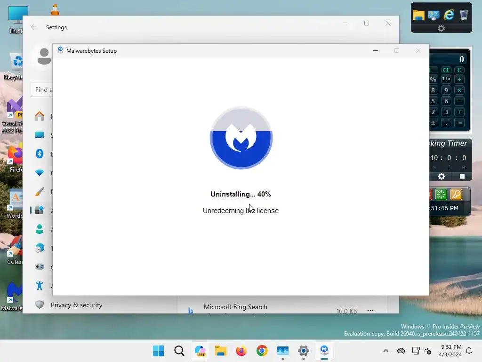Screen dimensions: 482x362
Task: Open File Explorer in taskbar
Action: 220,351
